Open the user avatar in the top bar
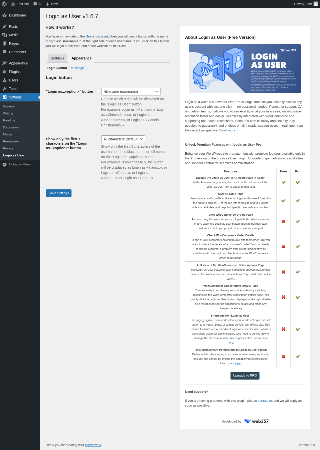This screenshot has height=450, width=320. coord(316,4)
